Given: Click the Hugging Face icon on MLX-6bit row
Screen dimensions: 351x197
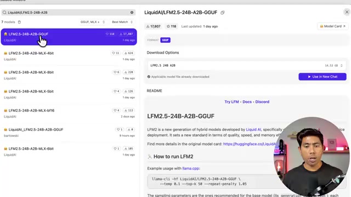Looking at the screenshot, I should [x=5, y=149].
